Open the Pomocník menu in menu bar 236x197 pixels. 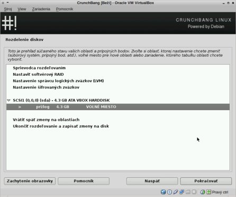point(65,9)
